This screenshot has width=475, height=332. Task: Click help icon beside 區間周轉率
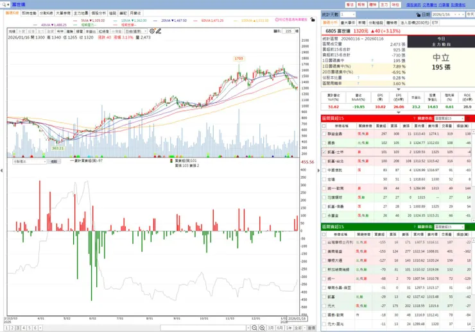pyautogui.click(x=358, y=83)
